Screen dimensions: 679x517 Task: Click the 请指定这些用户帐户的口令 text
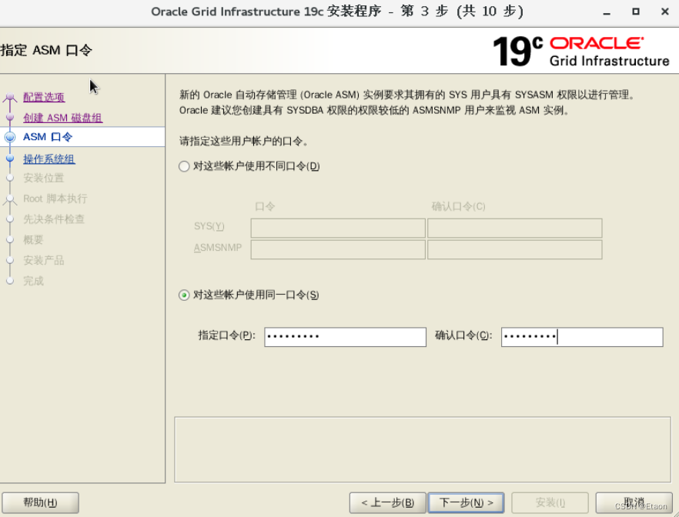pyautogui.click(x=244, y=141)
